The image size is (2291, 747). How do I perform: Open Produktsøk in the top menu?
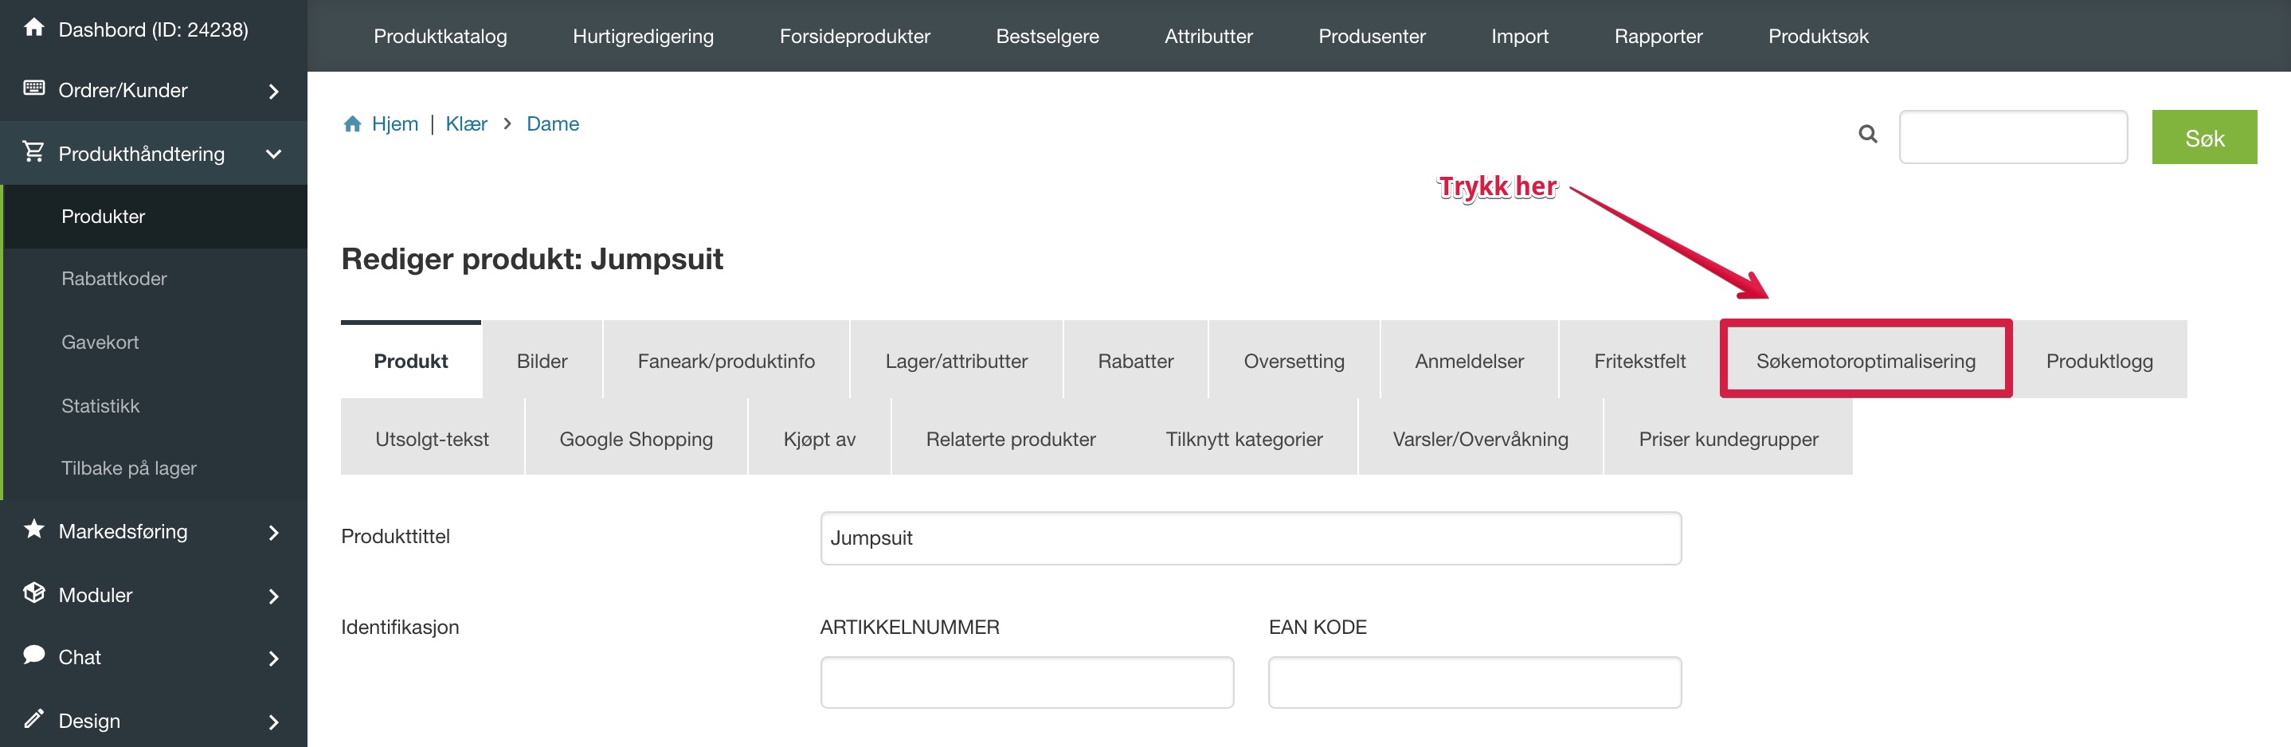tap(1818, 37)
